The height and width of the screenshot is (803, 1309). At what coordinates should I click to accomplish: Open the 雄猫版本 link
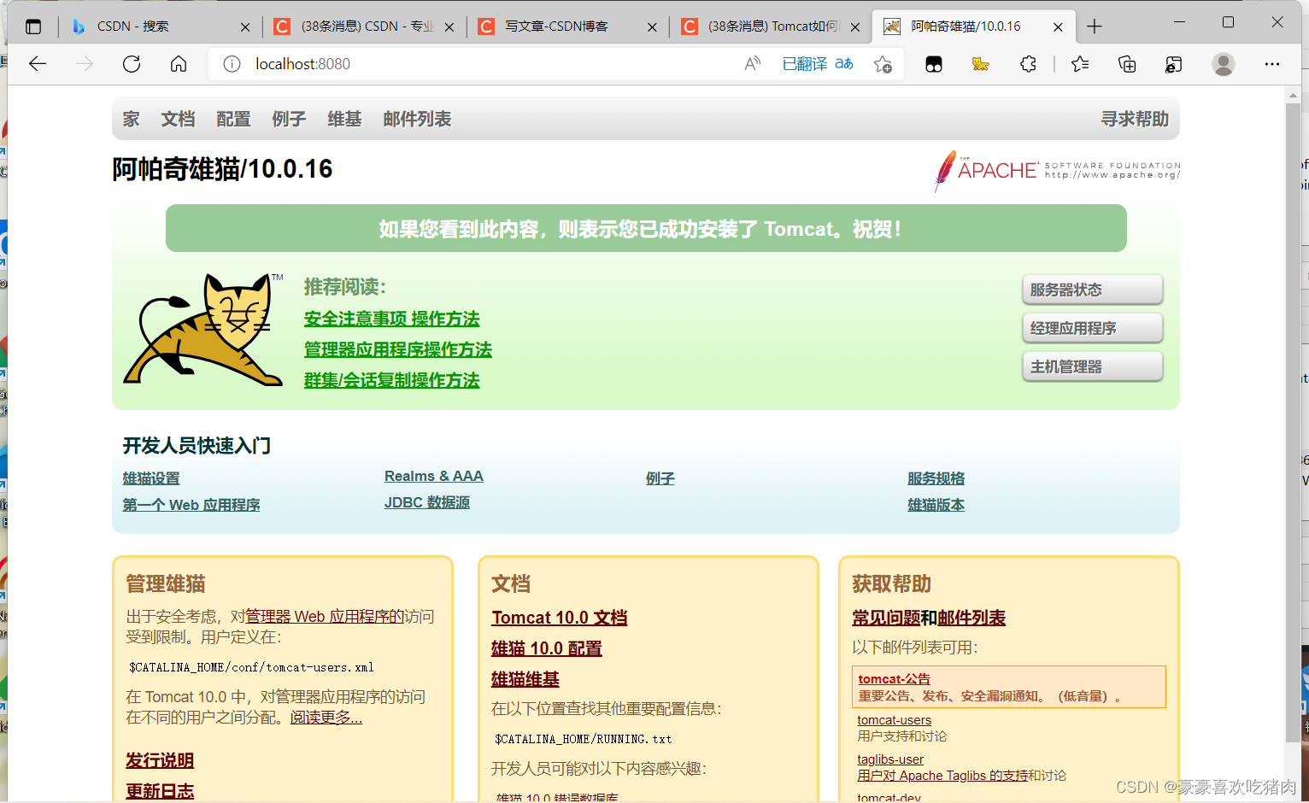point(936,505)
